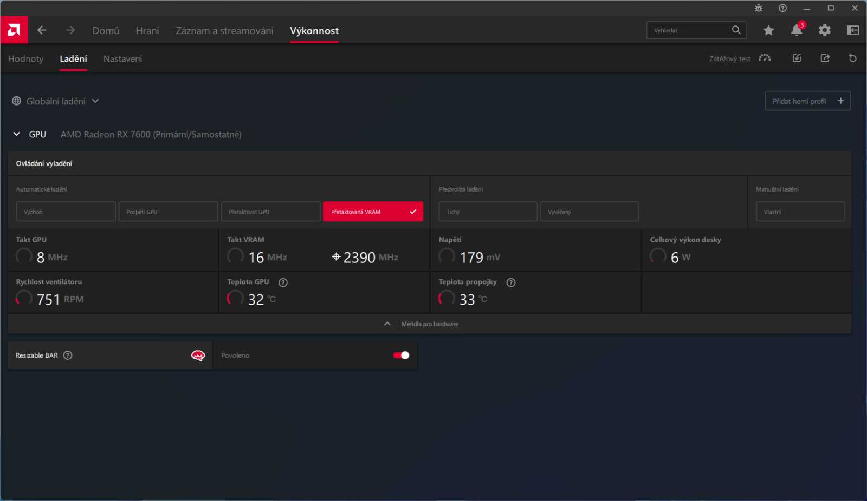Open help question mark in title bar
The image size is (867, 501).
(782, 8)
